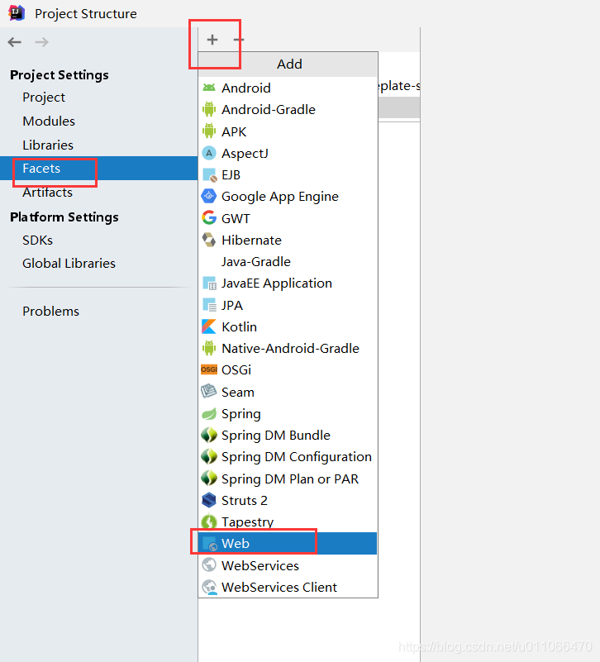Image resolution: width=600 pixels, height=662 pixels.
Task: Choose Android-Gradle menu entry
Action: pos(288,109)
